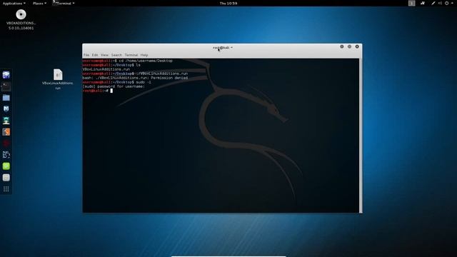Open the Places menu in top bar
Screen dimensions: 457x257
(39, 3)
